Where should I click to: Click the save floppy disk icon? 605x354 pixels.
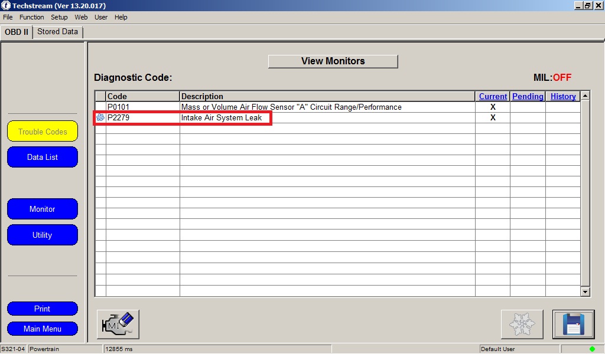(x=573, y=324)
